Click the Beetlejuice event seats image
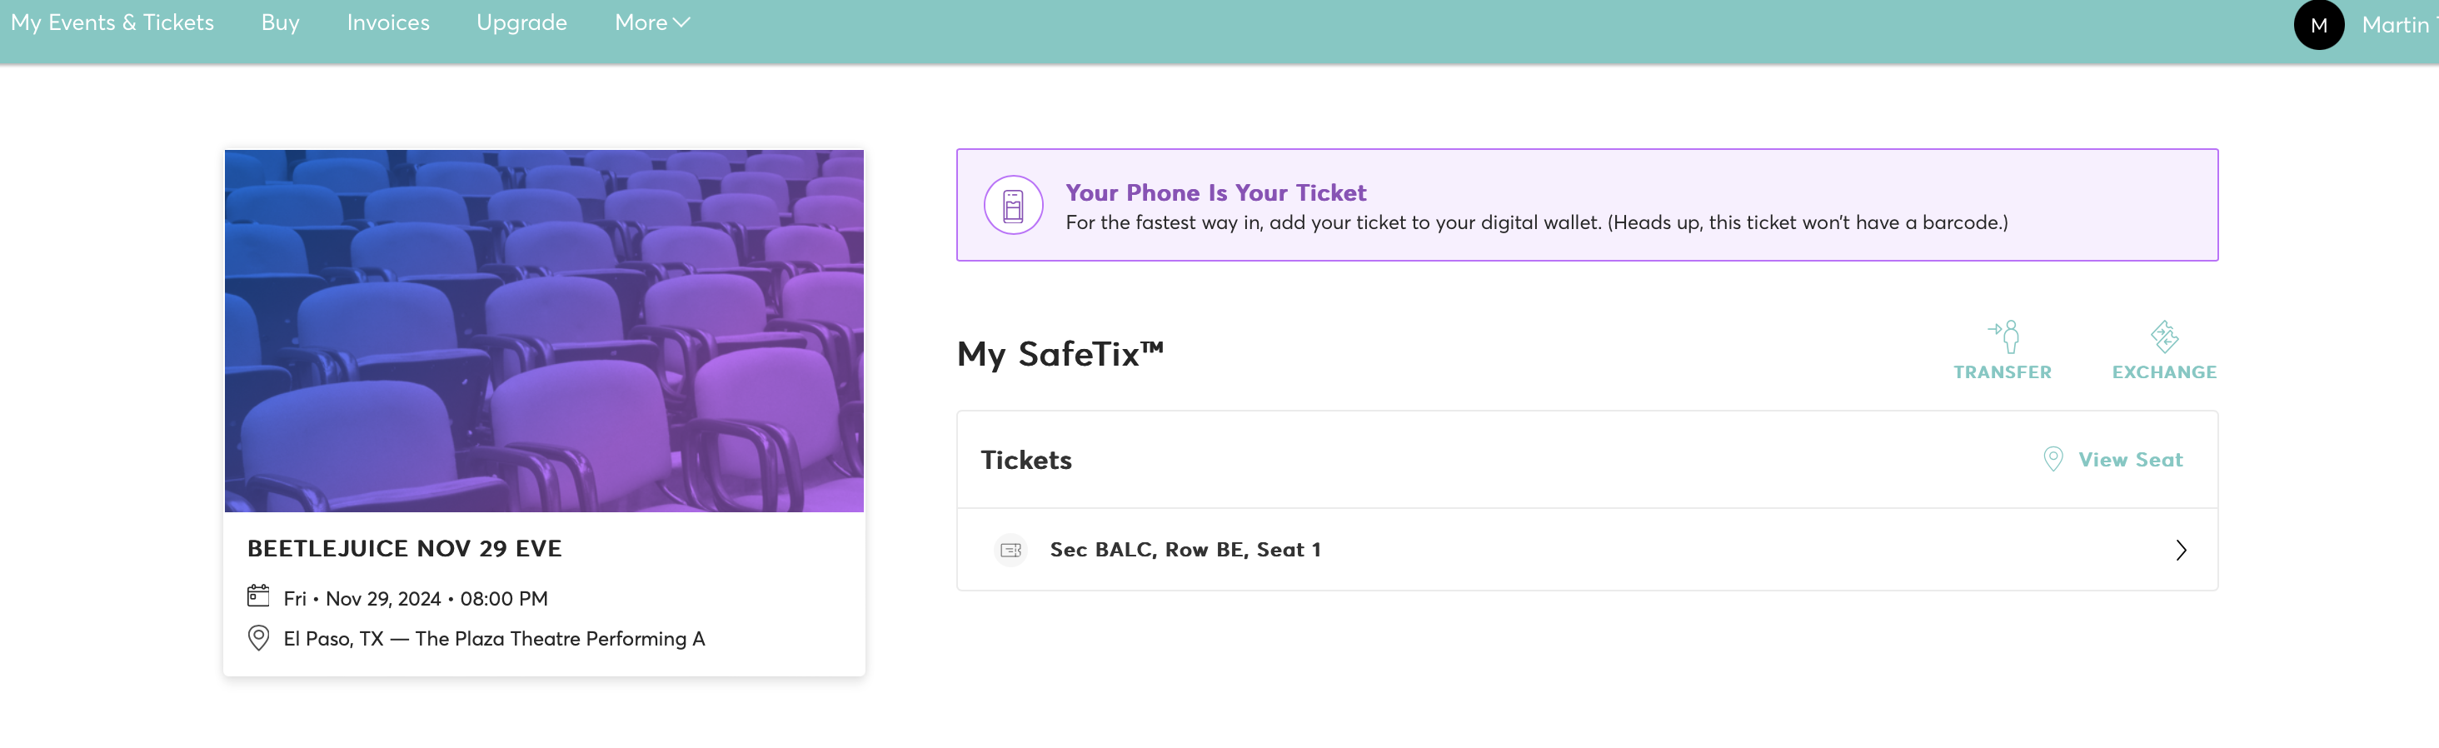The image size is (2439, 748). [x=543, y=331]
